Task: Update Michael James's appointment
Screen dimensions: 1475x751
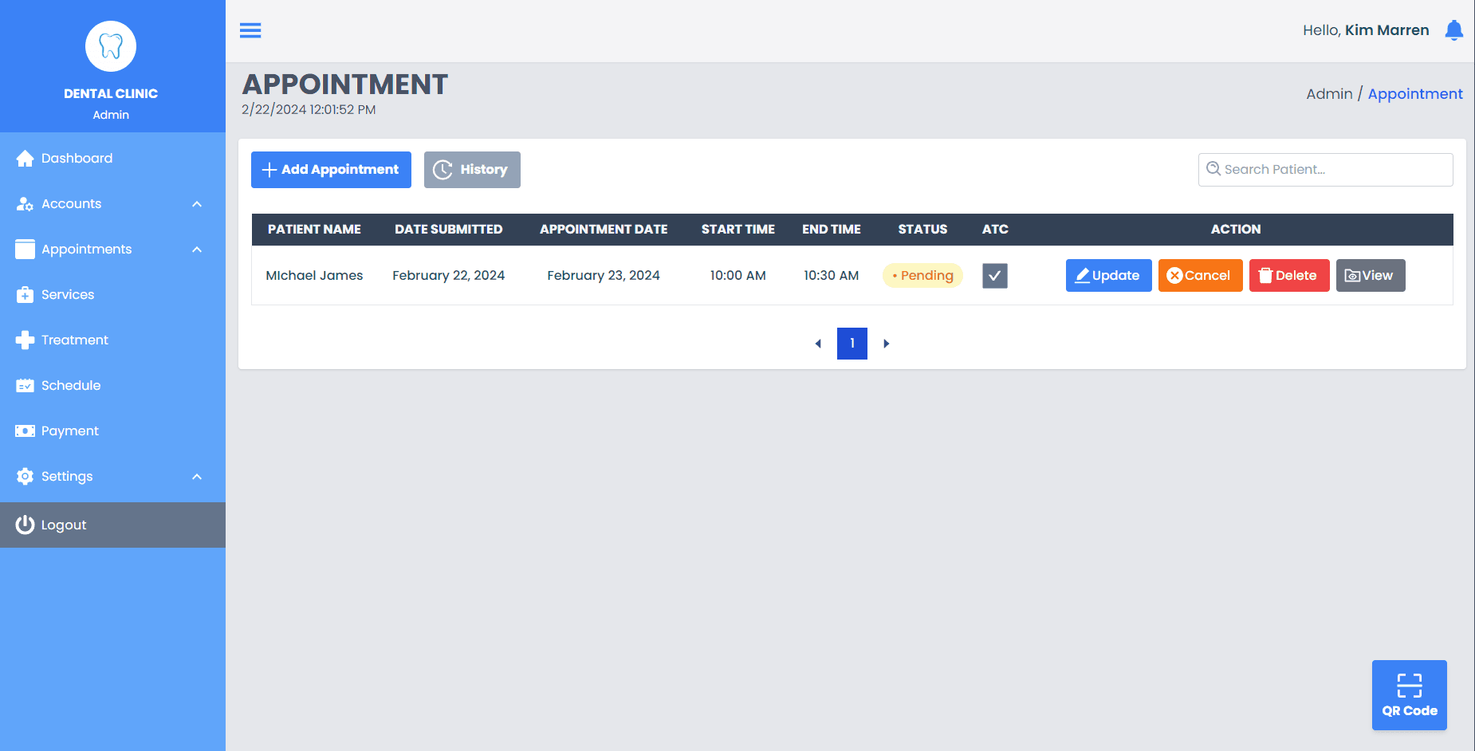Action: (x=1108, y=276)
